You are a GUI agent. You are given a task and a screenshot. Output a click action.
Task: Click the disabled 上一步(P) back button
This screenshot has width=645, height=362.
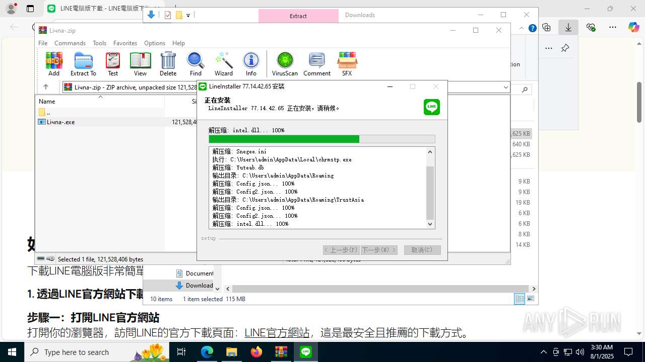341,250
